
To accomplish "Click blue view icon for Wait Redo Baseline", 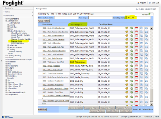I will click(x=141, y=58).
